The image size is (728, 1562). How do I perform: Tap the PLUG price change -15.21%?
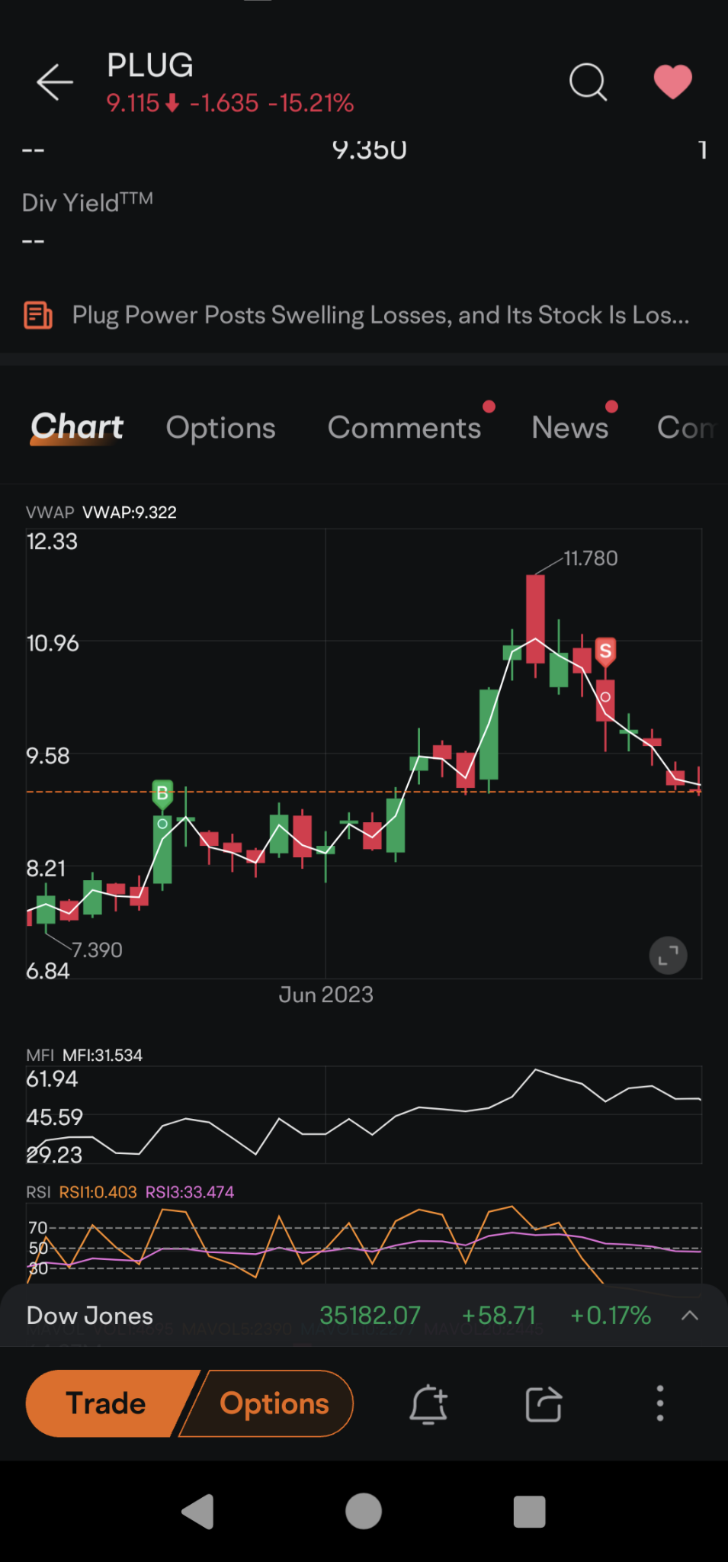311,103
